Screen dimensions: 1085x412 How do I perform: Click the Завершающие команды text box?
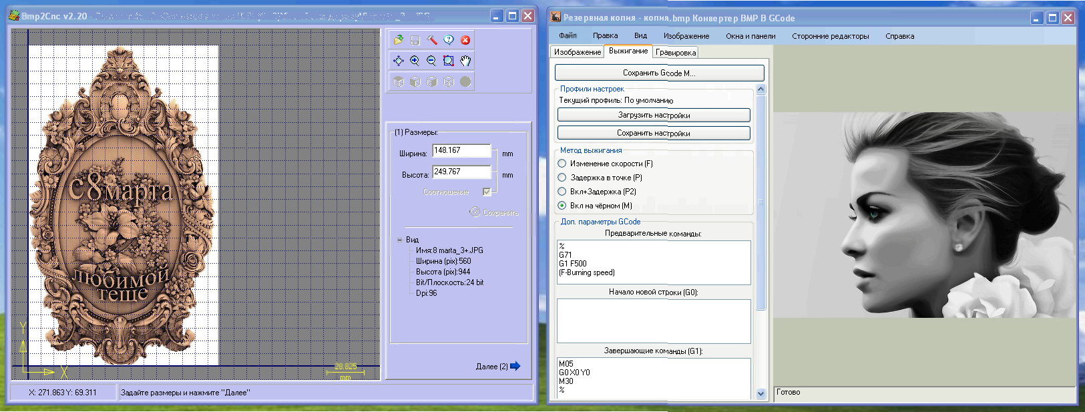(x=654, y=378)
